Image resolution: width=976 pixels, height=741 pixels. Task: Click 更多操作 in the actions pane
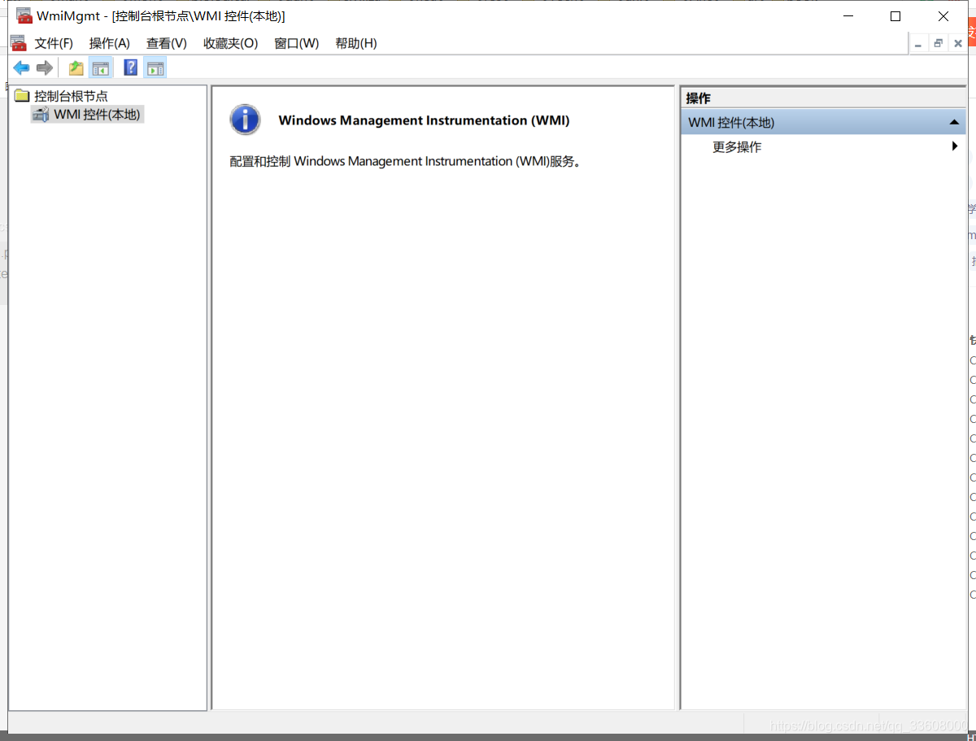[x=737, y=147]
